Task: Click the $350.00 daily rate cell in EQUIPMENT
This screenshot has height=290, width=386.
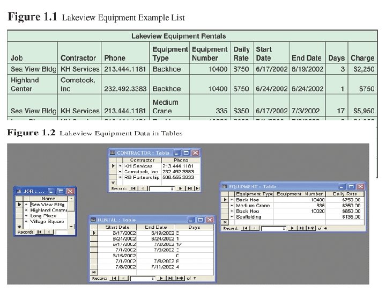Action: click(x=345, y=205)
